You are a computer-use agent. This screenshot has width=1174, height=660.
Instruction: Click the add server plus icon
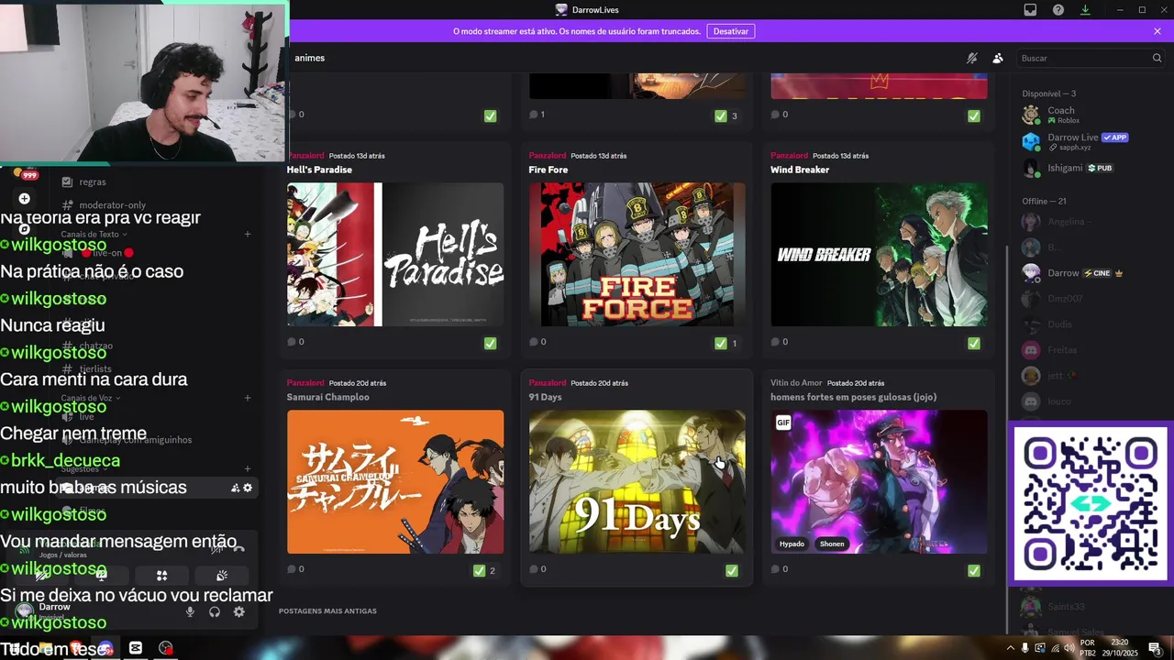pos(24,198)
